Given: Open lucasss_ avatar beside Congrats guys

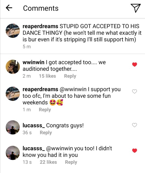Looking at the screenshot, I should click(13, 127).
